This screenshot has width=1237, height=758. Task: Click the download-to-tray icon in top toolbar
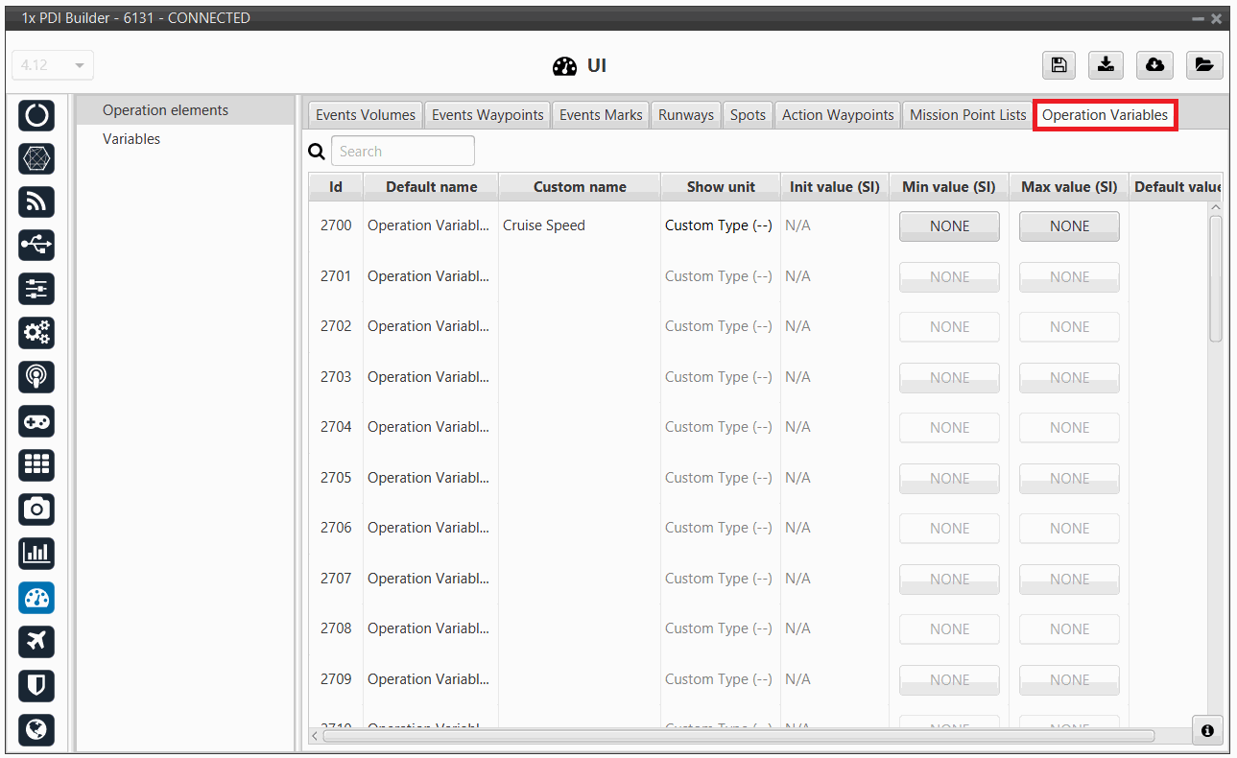tap(1106, 64)
